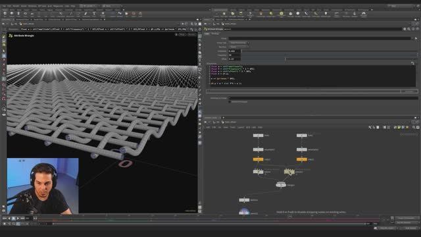Click the amplitude slider track

(330, 51)
